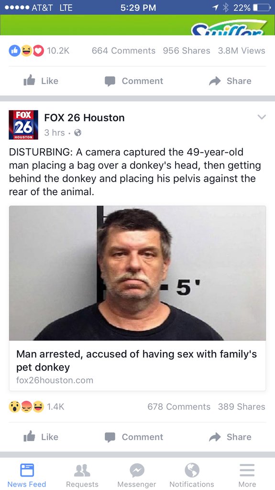This screenshot has height=490, width=275.
Task: Share the FOX 26 Houston post
Action: (x=230, y=437)
